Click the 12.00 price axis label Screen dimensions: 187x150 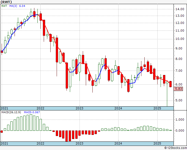180,23
